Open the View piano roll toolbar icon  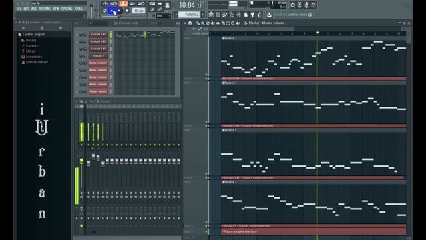coord(225,15)
